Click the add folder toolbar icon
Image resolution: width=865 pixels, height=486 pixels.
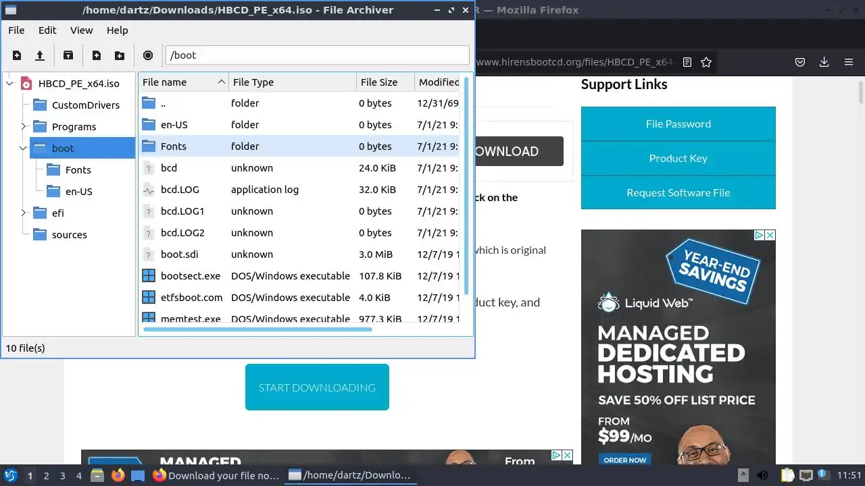coord(120,55)
